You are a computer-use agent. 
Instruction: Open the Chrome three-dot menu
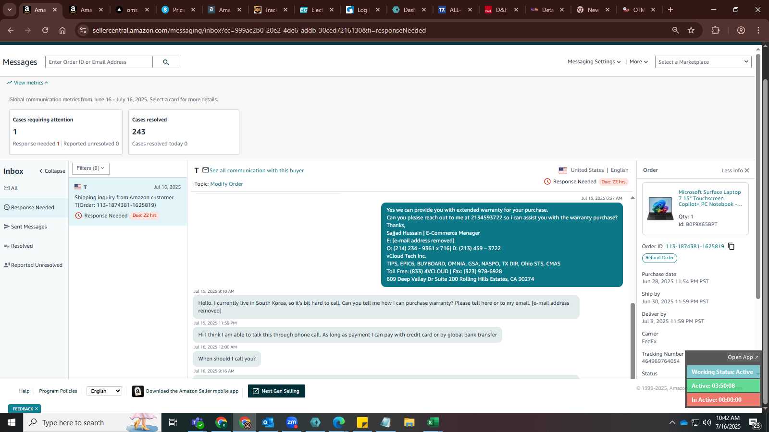758,30
